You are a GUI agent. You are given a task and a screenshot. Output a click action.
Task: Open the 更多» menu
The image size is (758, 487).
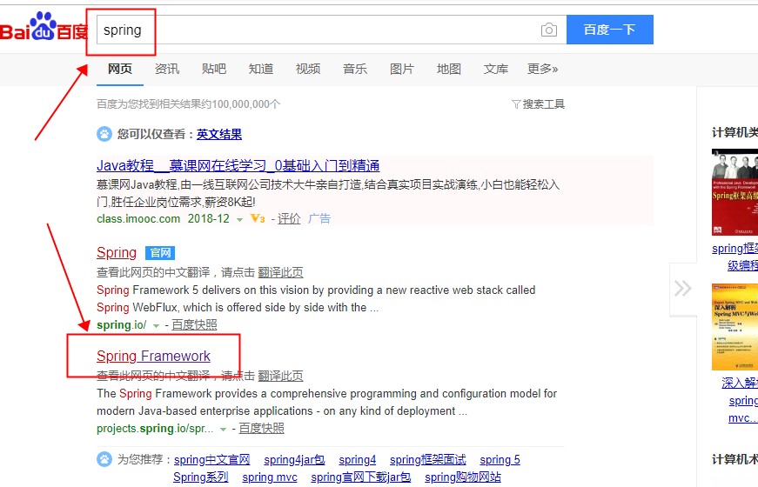tap(542, 69)
